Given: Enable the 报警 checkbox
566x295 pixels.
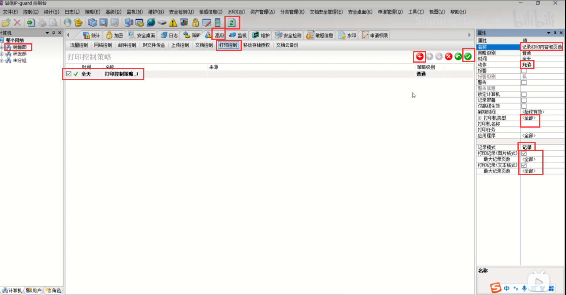Looking at the screenshot, I should click(524, 71).
